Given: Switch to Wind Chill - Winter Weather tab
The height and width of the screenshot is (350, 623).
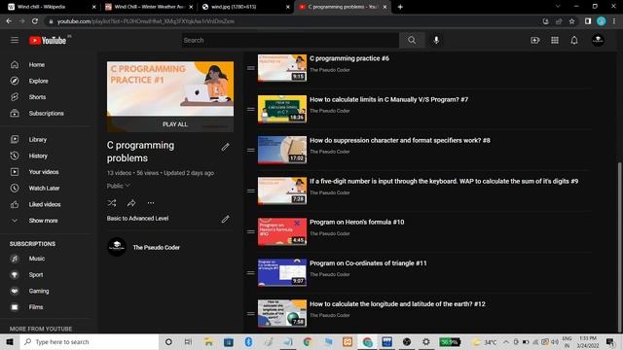Looking at the screenshot, I should point(148,7).
